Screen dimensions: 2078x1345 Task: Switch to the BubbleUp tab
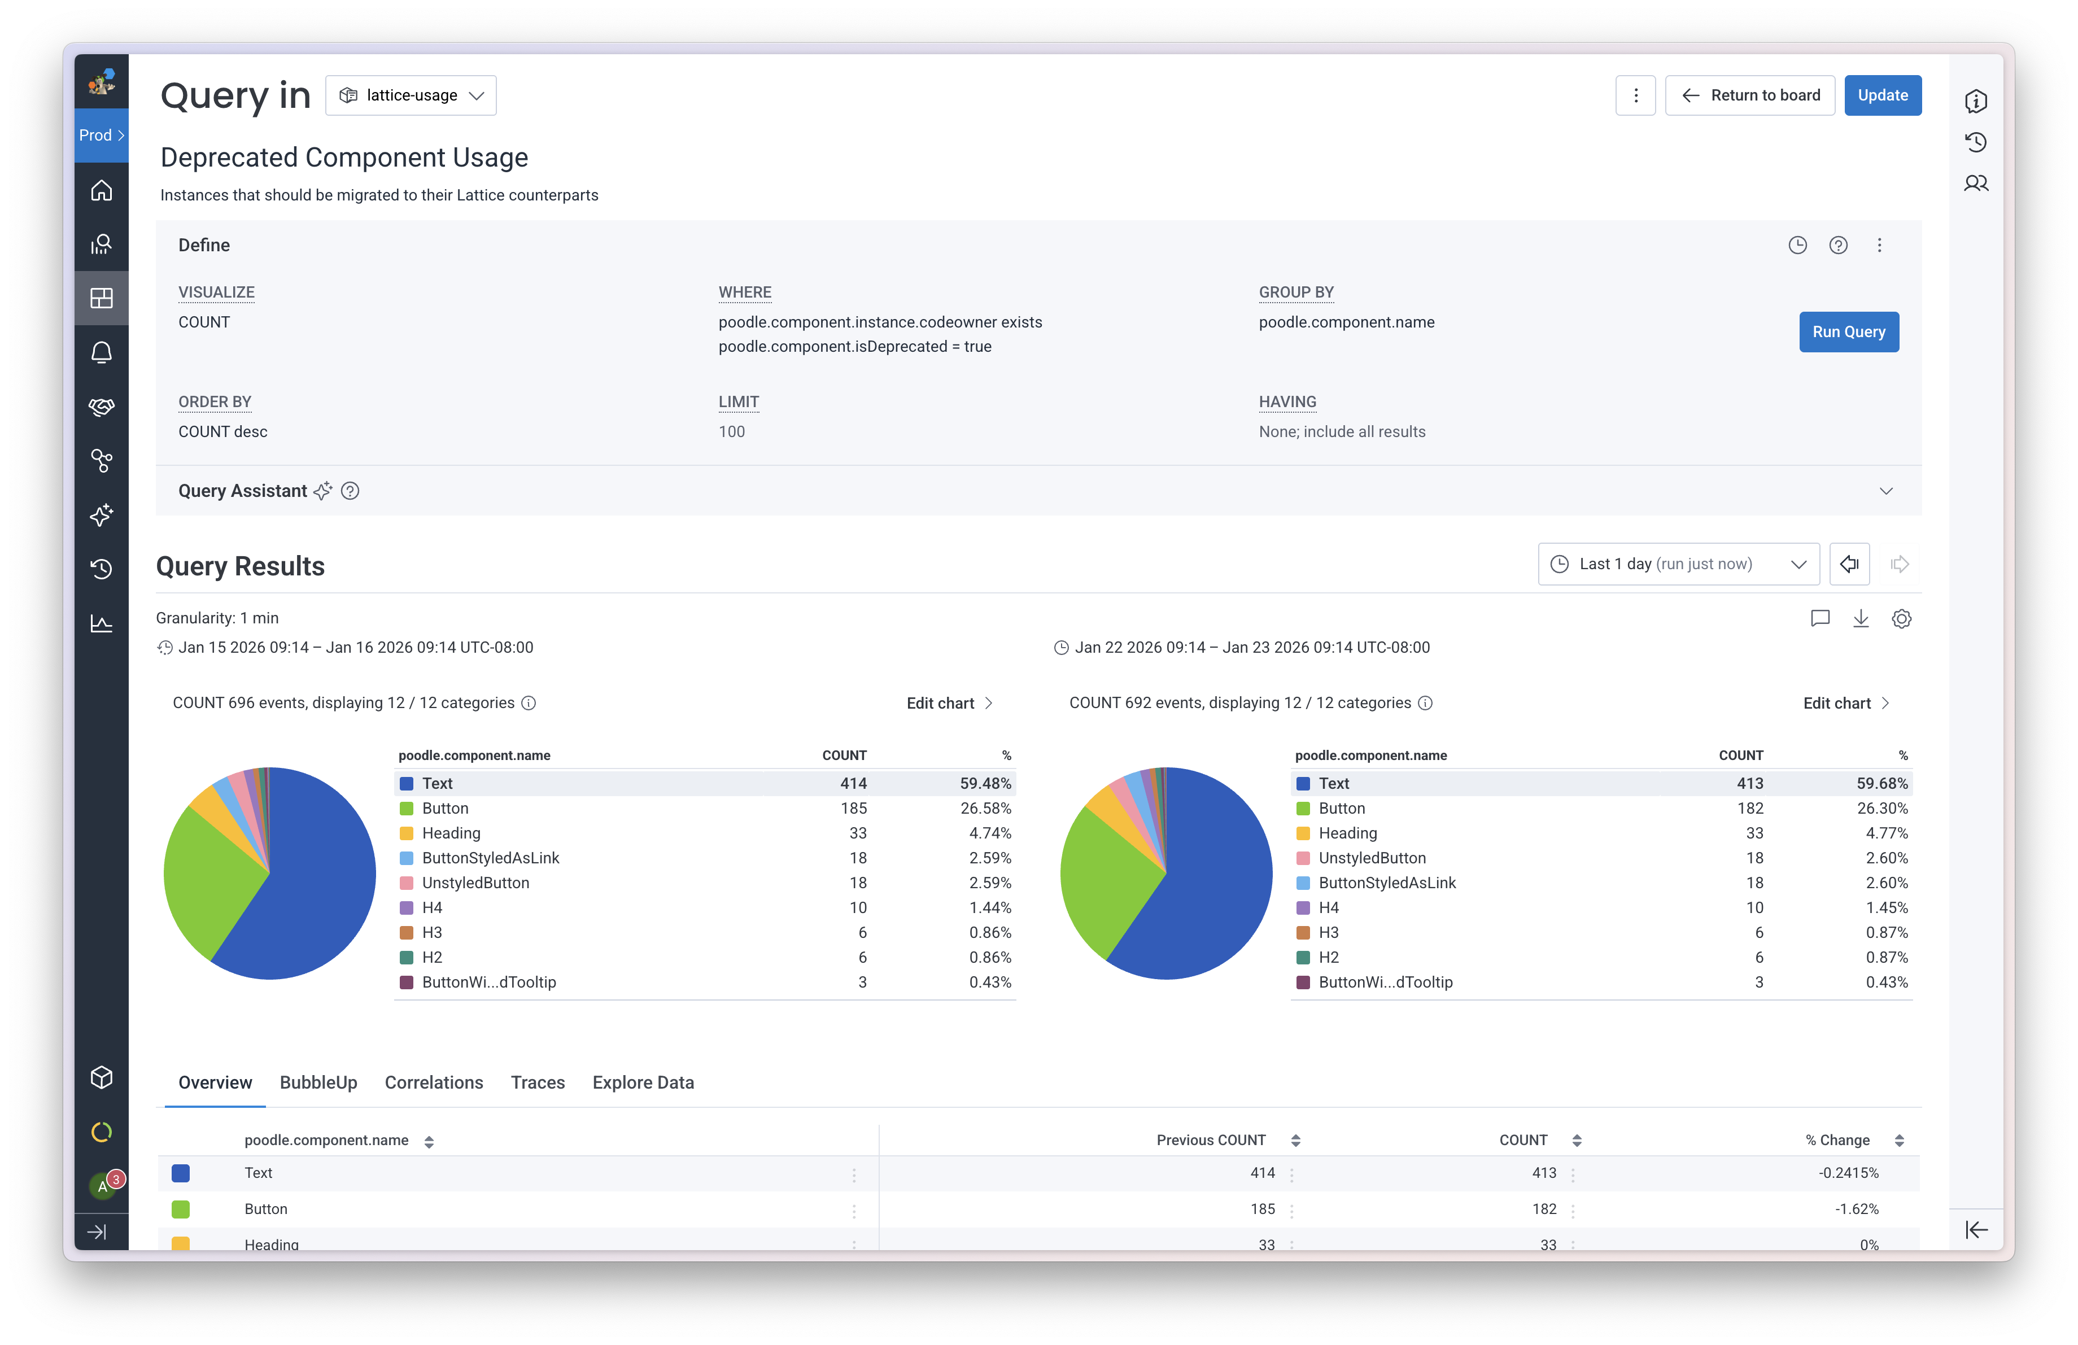[318, 1082]
